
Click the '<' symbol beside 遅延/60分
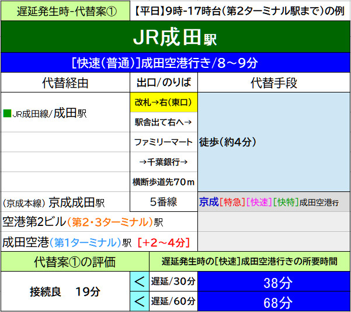[x=140, y=301]
